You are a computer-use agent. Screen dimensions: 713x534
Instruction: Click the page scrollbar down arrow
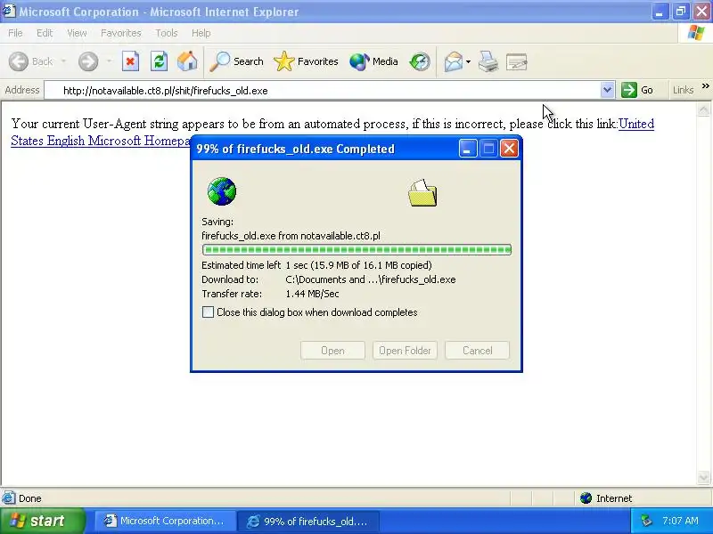[x=703, y=477]
